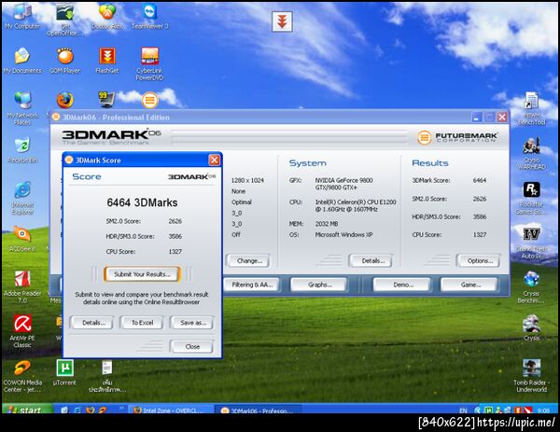Click the Futuremark Corporation logo
Screen dimensions: 560x432
(x=458, y=137)
